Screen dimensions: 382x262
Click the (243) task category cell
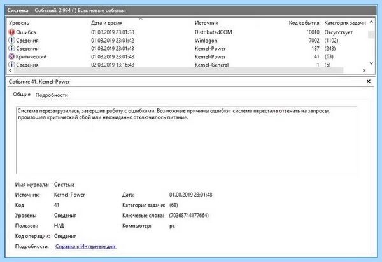click(330, 49)
